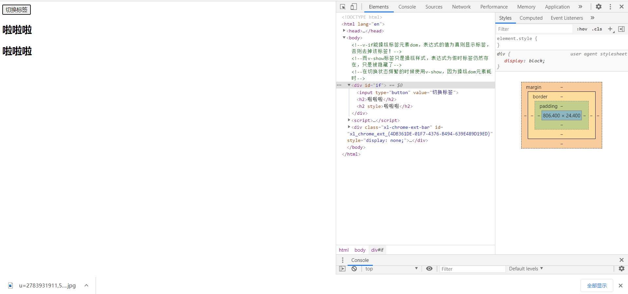Click the 全部显示 show all downloads button
This screenshot has width=628, height=294.
click(x=597, y=285)
